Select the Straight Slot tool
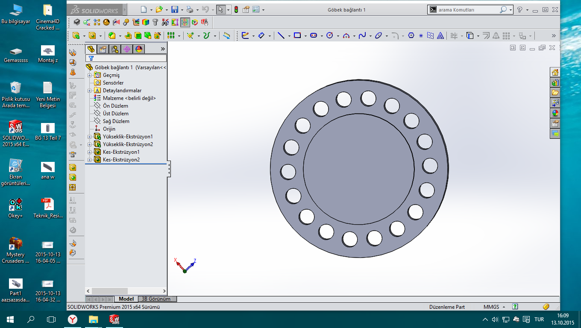This screenshot has height=328, width=581. click(x=314, y=36)
